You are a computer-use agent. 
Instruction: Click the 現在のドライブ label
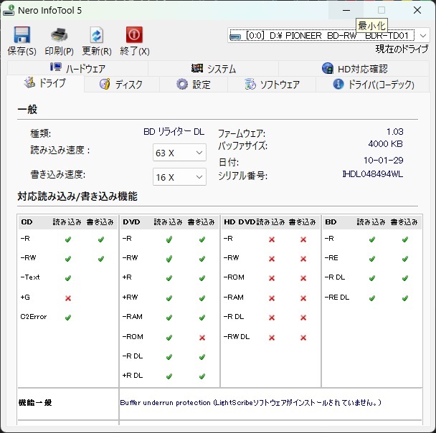tap(402, 49)
